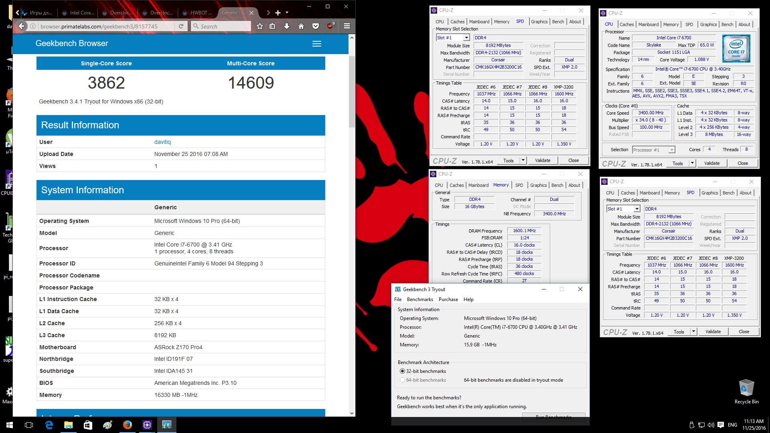
Task: Switch to Geekbench on the taskbar
Action: 166,425
